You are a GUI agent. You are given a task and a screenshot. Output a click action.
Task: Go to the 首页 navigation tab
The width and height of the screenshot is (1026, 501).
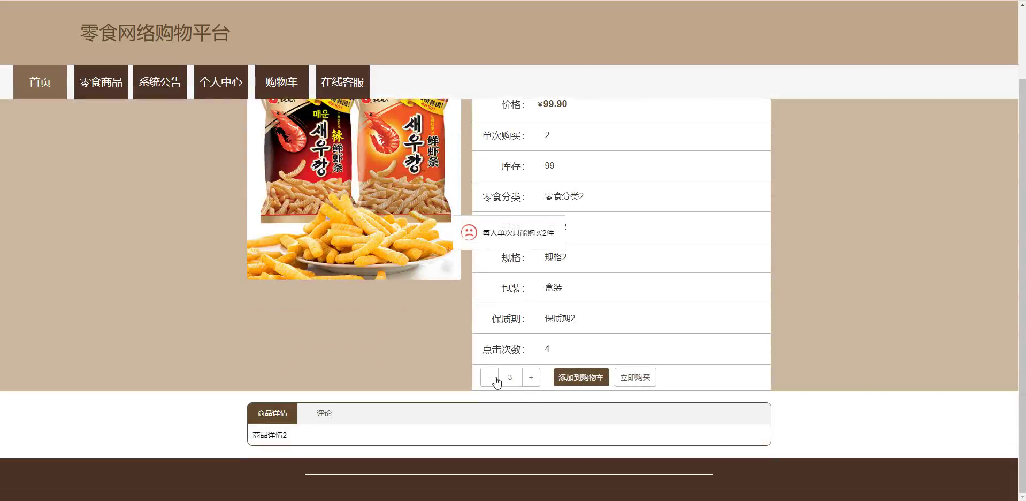pos(40,82)
